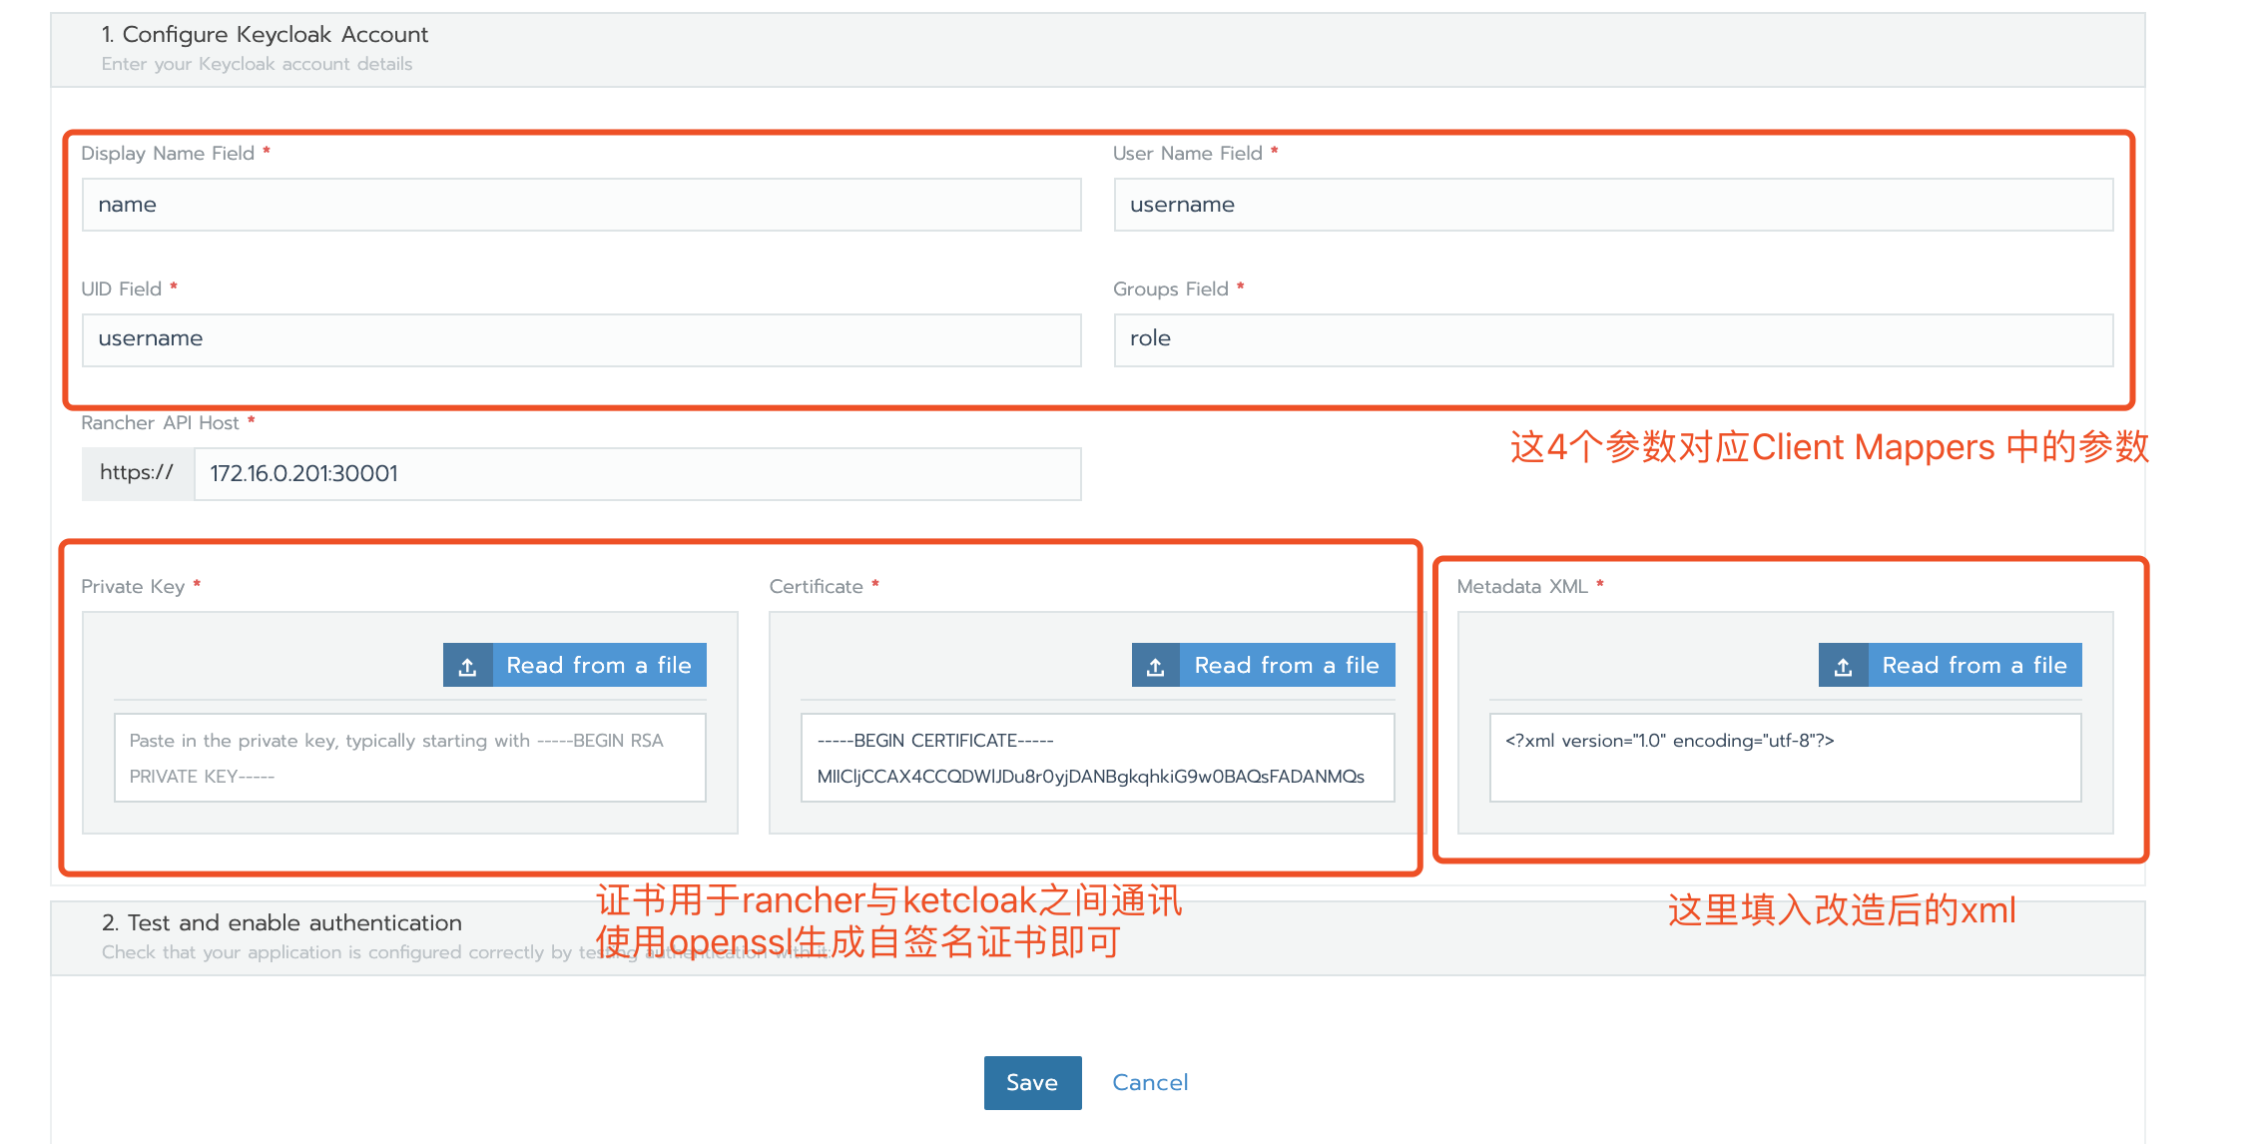This screenshot has height=1144, width=2254.
Task: Click '1. Configure Keycloak Account' heading
Action: 265,35
